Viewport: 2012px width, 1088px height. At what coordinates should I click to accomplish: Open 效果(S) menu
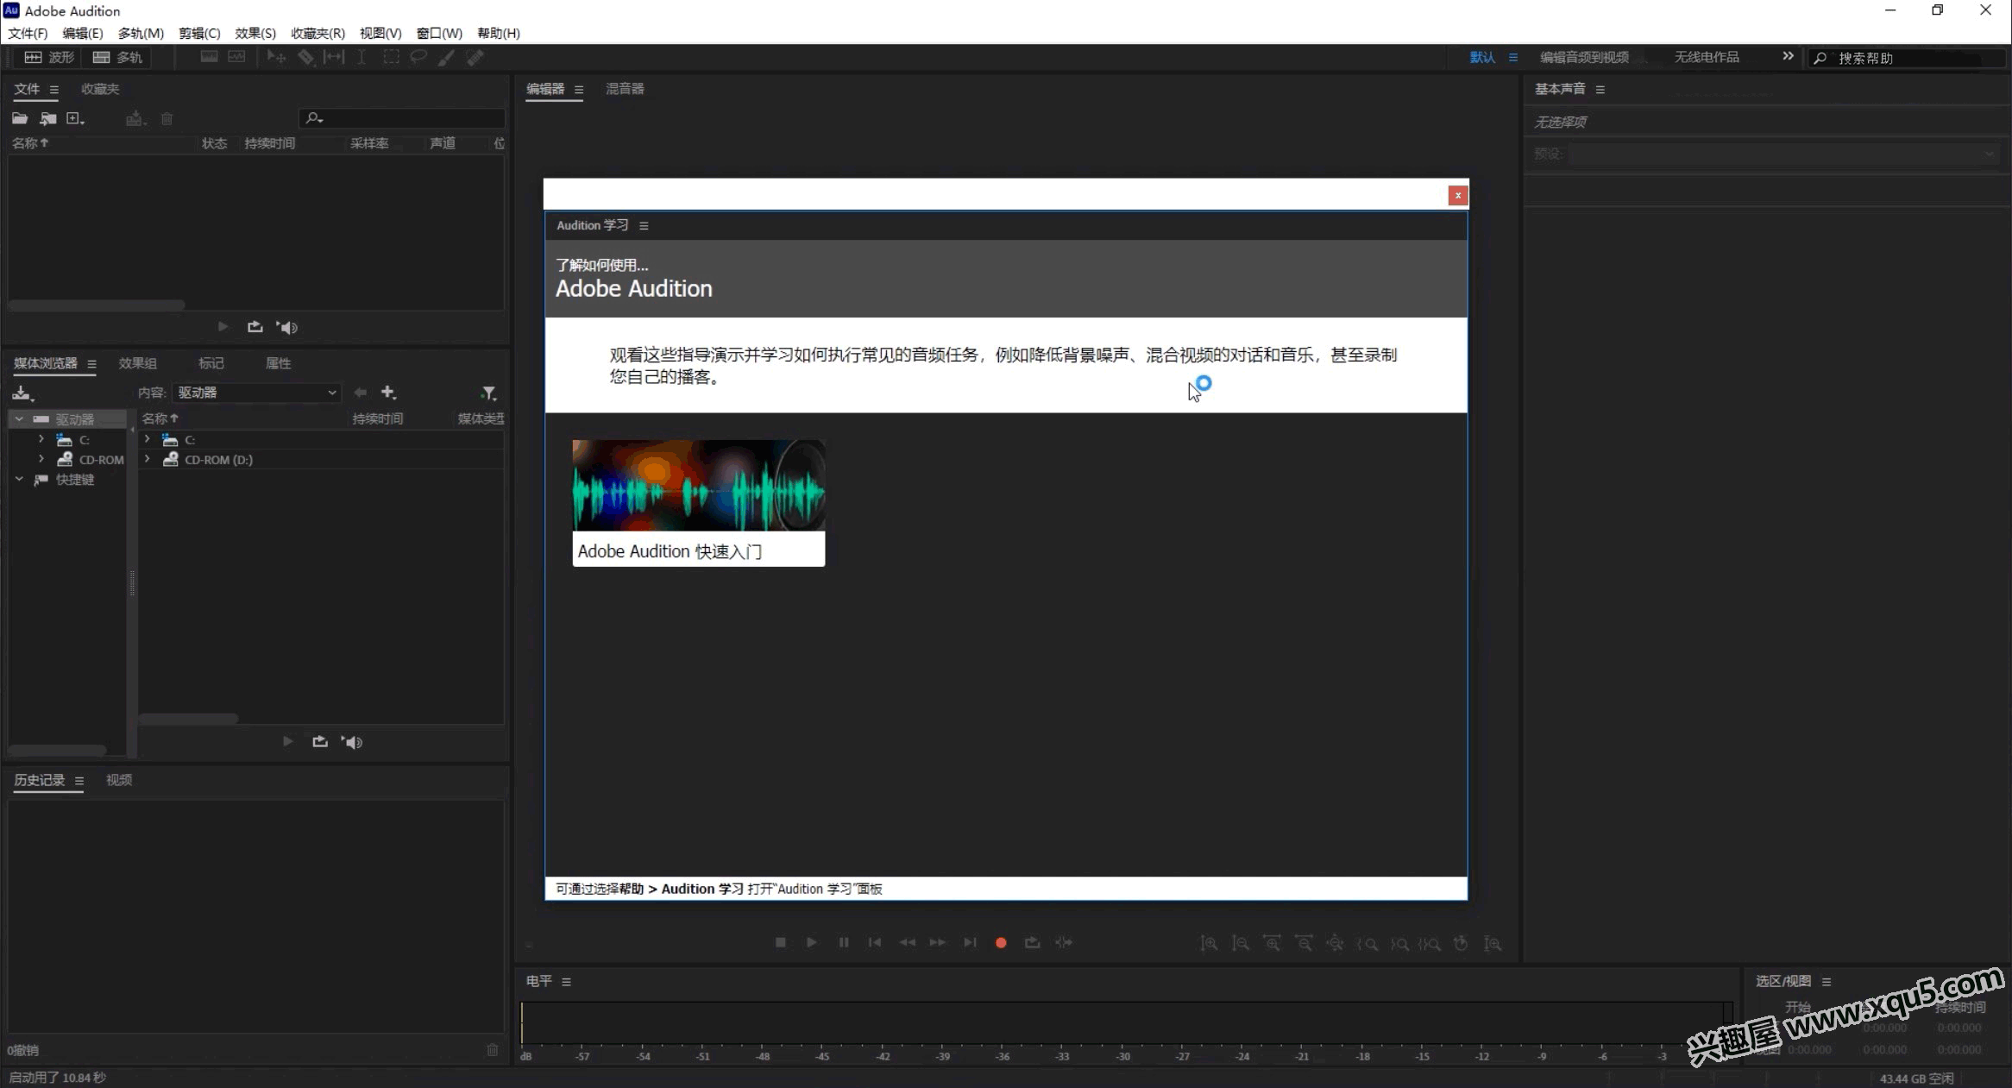(255, 33)
